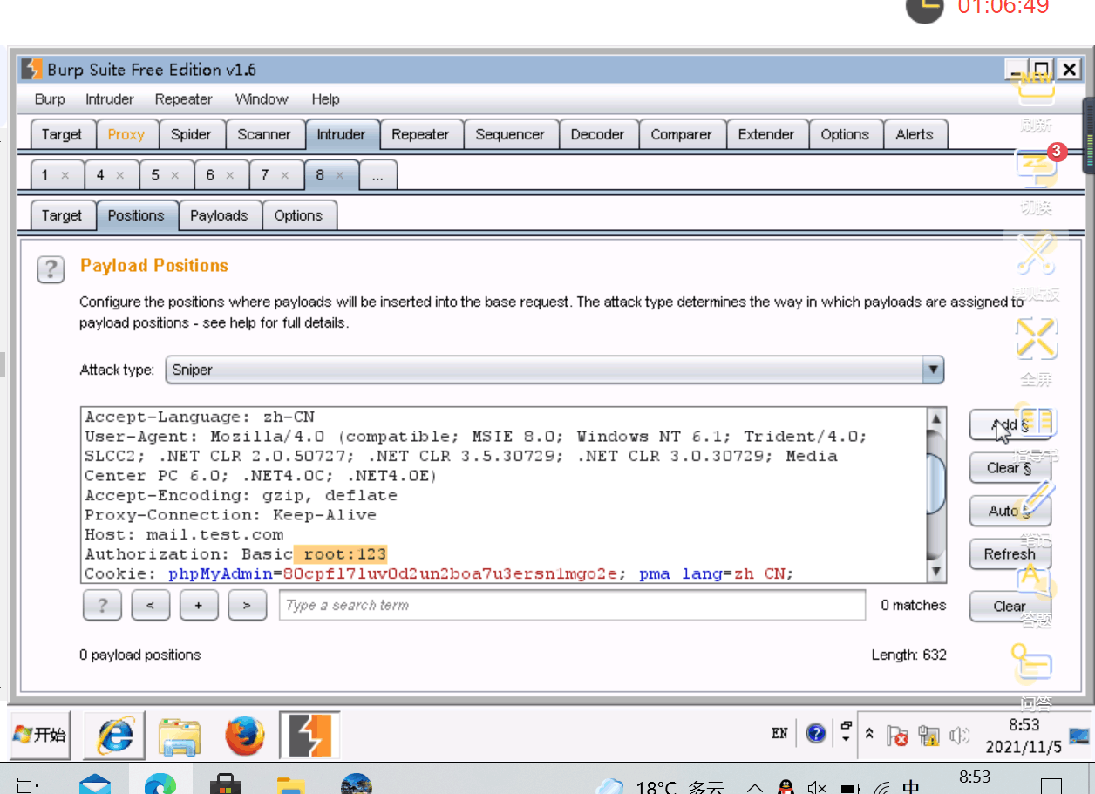This screenshot has height=794, width=1095.
Task: Switch to the Extender tool tab
Action: click(x=766, y=135)
